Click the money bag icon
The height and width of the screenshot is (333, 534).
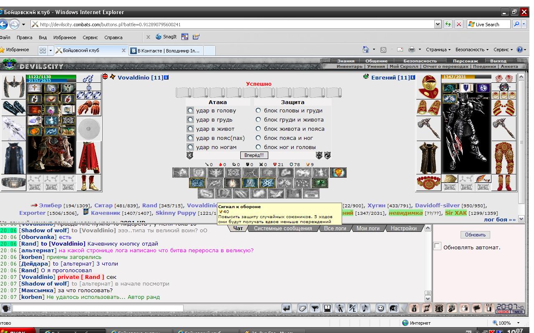pyautogui.click(x=414, y=308)
